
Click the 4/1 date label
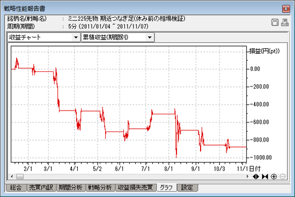point(74,169)
